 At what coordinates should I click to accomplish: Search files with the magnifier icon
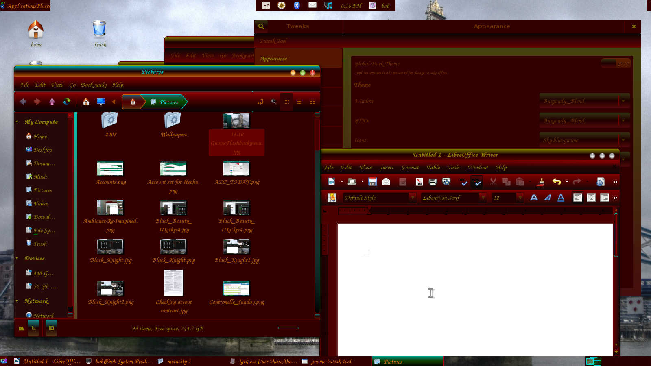click(x=273, y=102)
